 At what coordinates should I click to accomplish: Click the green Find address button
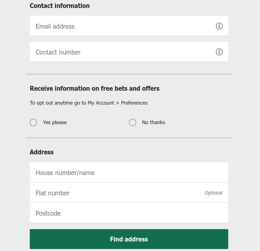click(129, 239)
